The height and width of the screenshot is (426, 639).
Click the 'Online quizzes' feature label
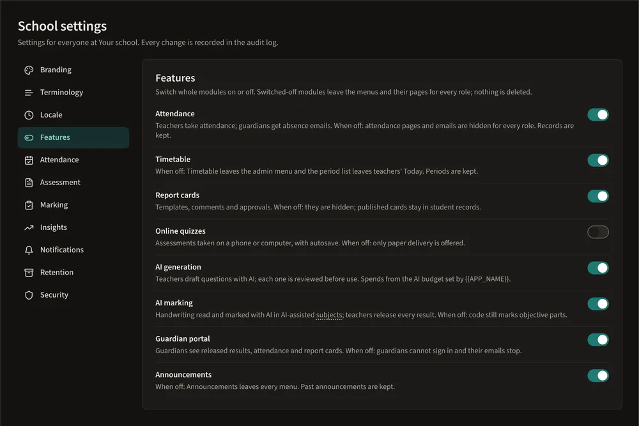pos(181,231)
